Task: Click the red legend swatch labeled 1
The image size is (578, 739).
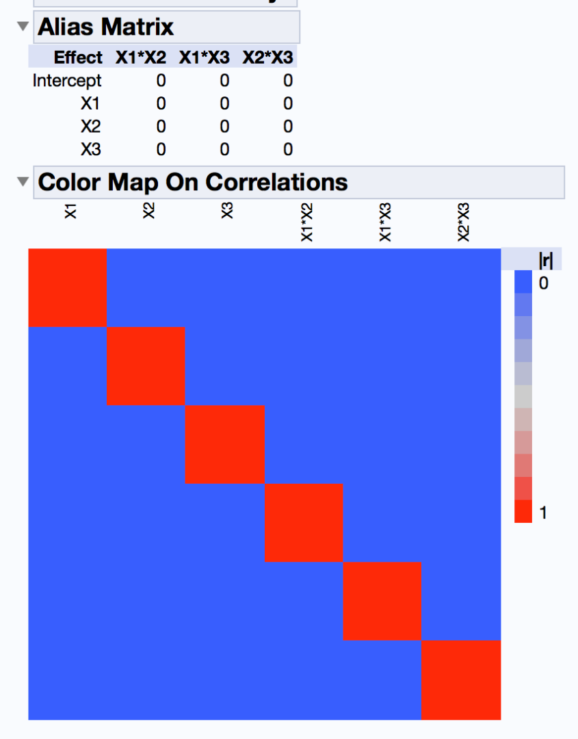Action: 523,512
